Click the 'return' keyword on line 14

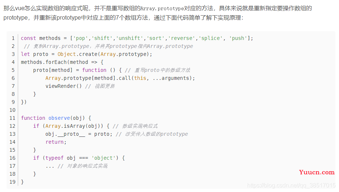click(54, 142)
